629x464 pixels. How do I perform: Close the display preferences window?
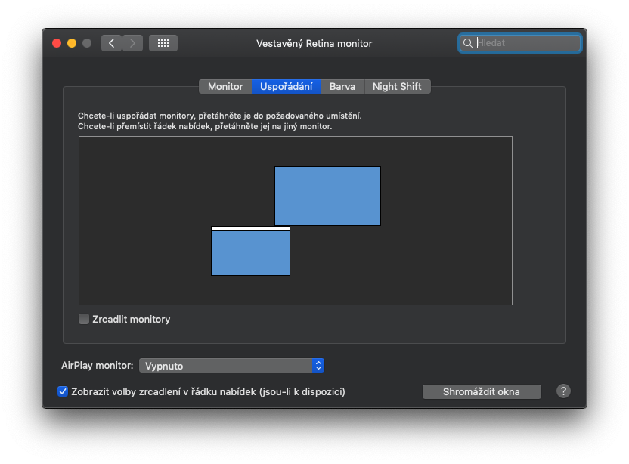57,43
